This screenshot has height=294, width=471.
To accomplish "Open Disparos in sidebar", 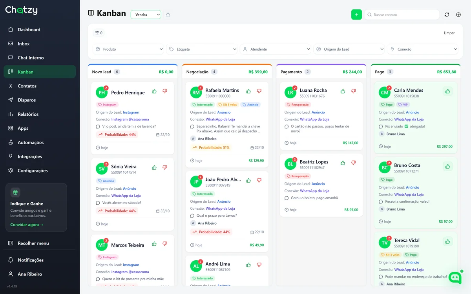I will coord(40,100).
